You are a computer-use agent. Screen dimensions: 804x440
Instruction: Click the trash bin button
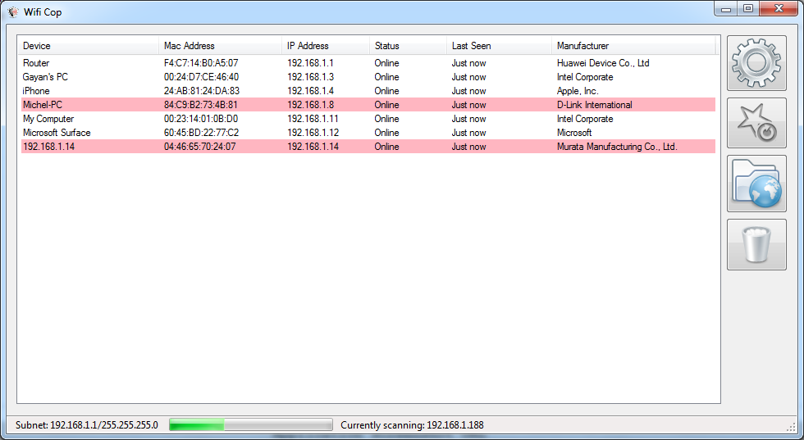756,244
